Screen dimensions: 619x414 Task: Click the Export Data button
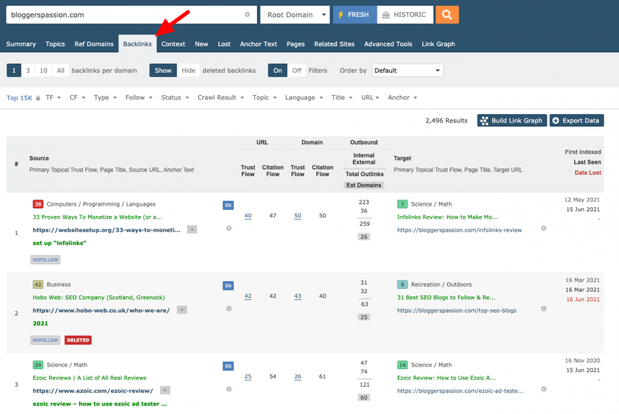click(x=576, y=120)
